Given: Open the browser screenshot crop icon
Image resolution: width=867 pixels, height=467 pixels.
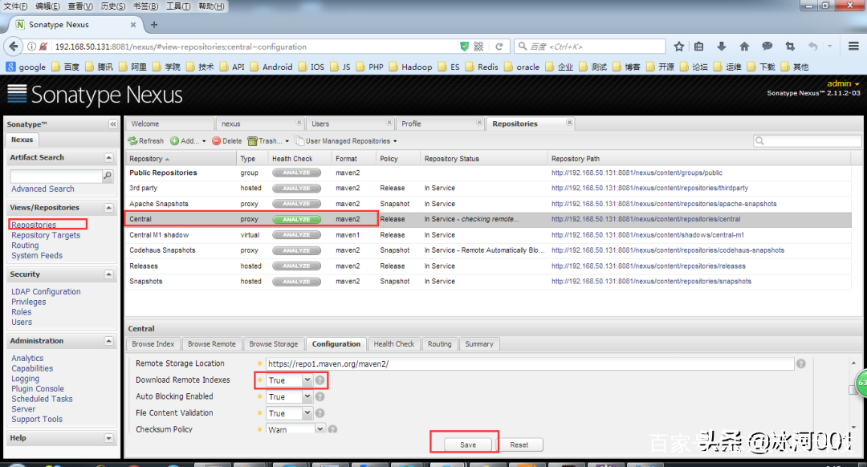Looking at the screenshot, I should tap(790, 47).
